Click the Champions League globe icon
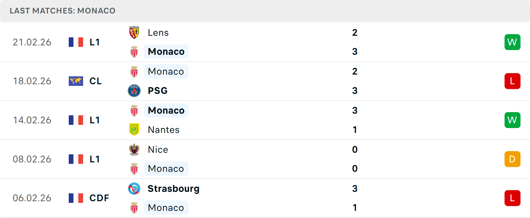The height and width of the screenshot is (218, 530). (76, 81)
